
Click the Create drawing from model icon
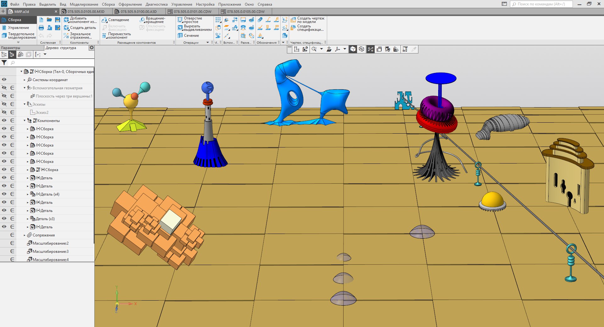(293, 20)
